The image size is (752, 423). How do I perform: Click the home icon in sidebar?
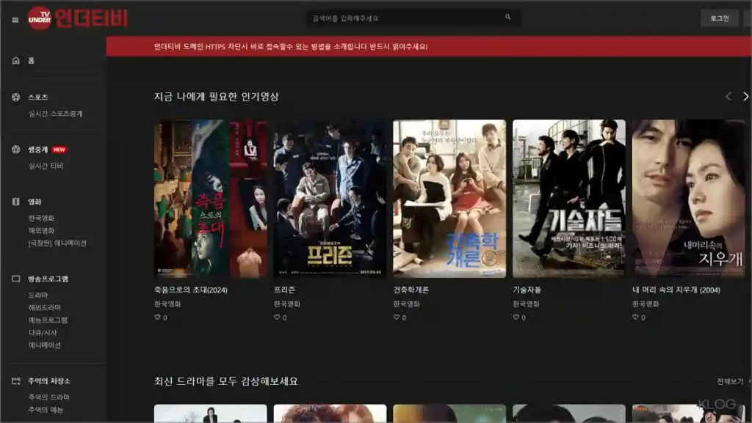(16, 60)
